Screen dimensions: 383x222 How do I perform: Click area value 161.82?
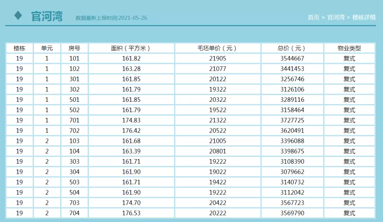(x=132, y=58)
